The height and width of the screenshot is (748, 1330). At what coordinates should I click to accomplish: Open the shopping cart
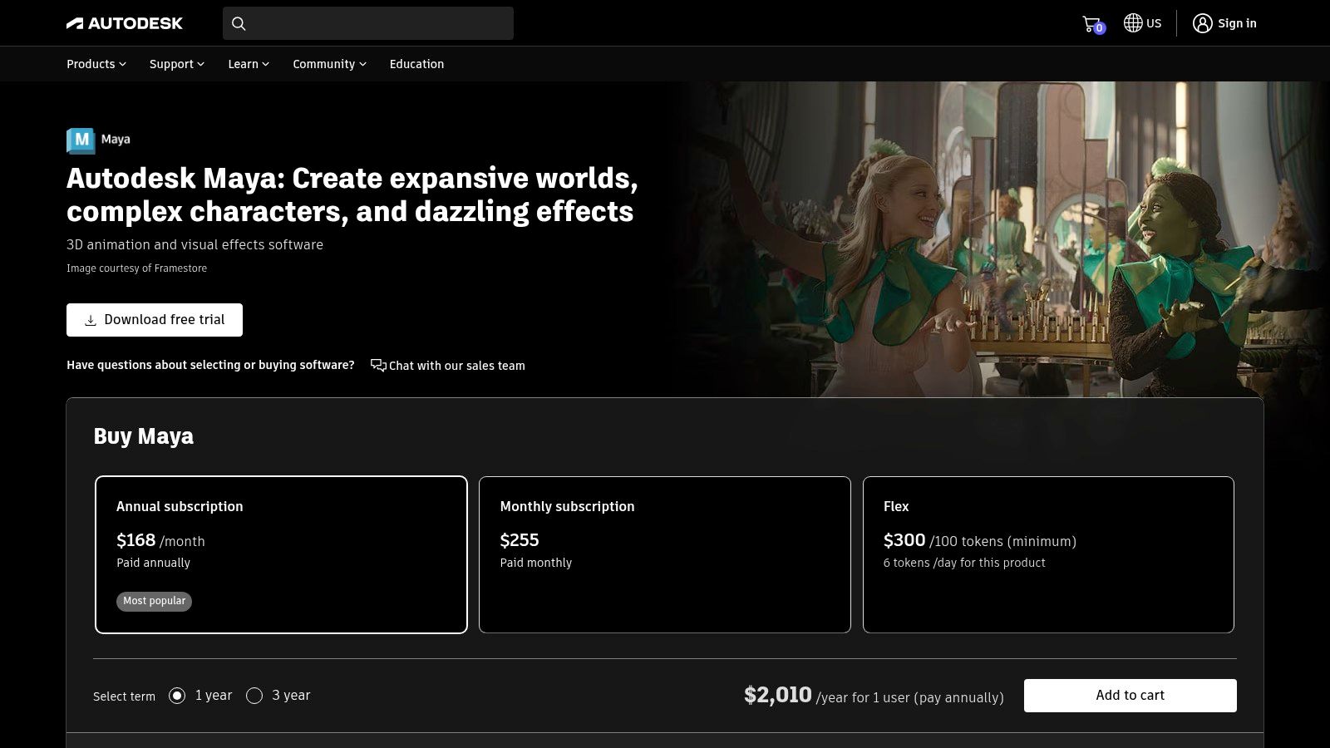click(1090, 22)
